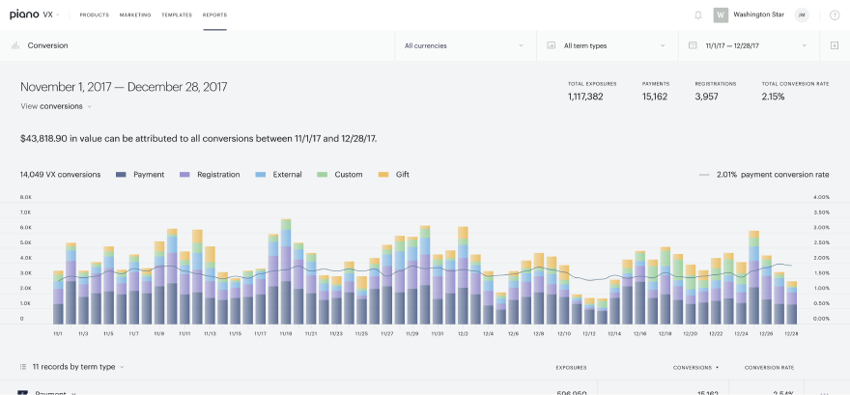Viewport: 850px width, 395px height.
Task: Expand the View conversions dropdown
Action: coord(56,106)
